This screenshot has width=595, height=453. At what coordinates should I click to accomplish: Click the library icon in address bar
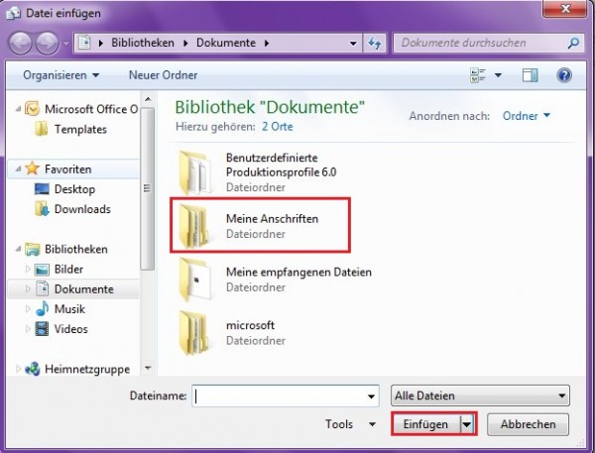(84, 43)
